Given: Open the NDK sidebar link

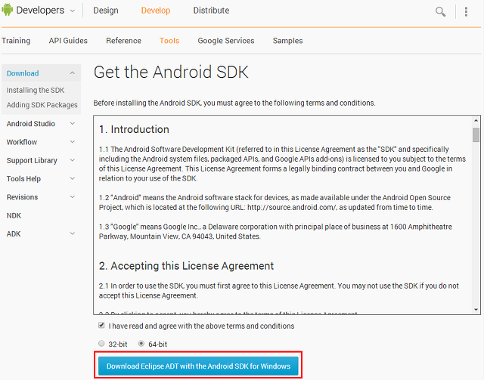Looking at the screenshot, I should click(x=14, y=215).
